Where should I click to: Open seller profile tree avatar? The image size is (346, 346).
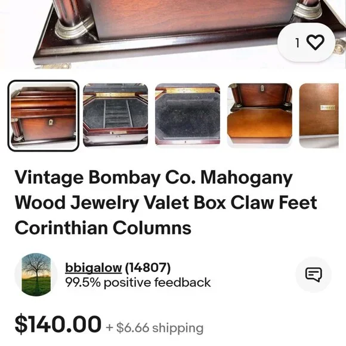[36, 274]
